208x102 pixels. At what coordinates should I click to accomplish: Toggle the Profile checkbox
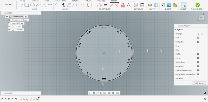click(x=198, y=54)
